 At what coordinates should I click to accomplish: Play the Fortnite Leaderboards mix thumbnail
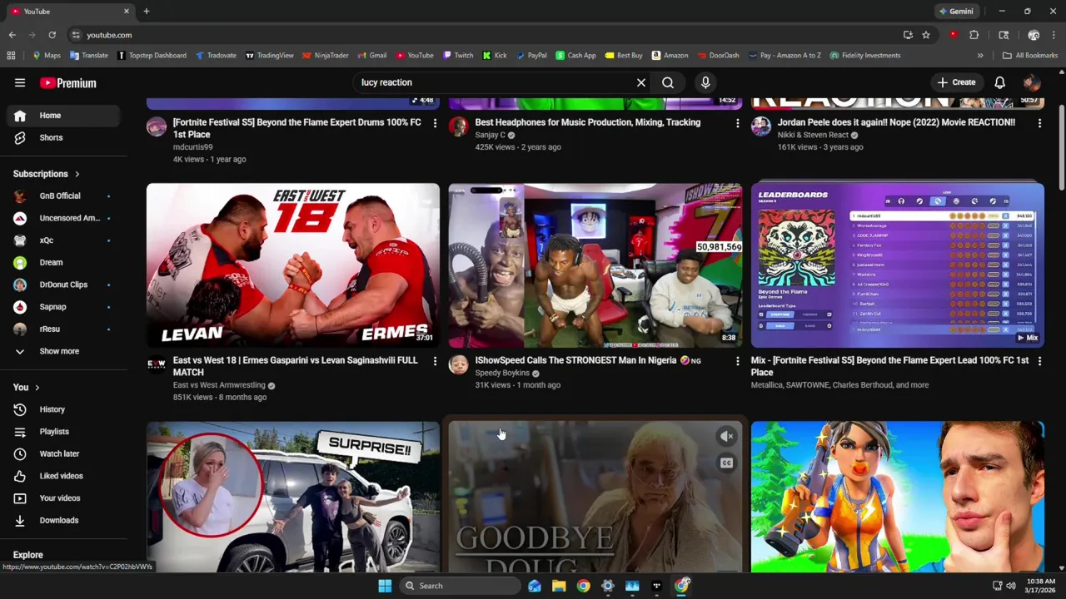[897, 265]
